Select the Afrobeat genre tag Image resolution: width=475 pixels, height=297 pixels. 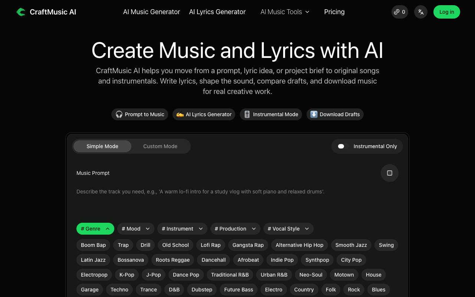(248, 260)
